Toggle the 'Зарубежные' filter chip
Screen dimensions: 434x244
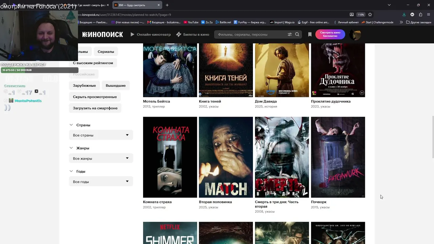coord(84,85)
